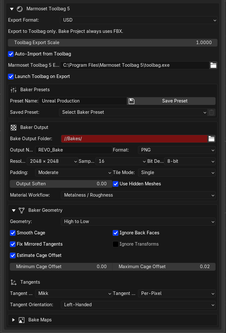Image resolution: width=226 pixels, height=333 pixels.
Task: Click the Marmoset Toolbag 5 logo icon
Action: click(20, 9)
